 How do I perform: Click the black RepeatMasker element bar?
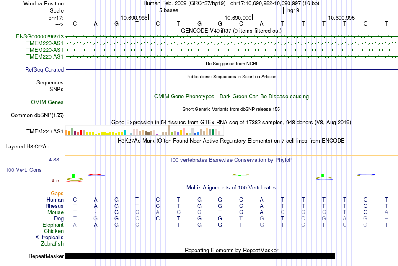(200, 256)
